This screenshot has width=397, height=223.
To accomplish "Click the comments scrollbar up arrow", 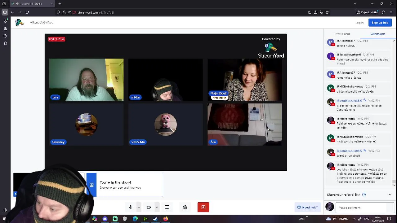I will (x=394, y=41).
